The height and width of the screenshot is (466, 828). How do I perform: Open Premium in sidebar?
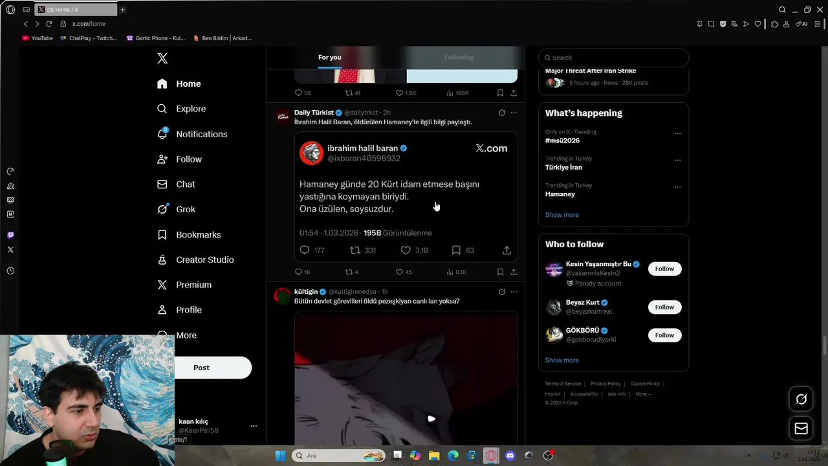(185, 285)
